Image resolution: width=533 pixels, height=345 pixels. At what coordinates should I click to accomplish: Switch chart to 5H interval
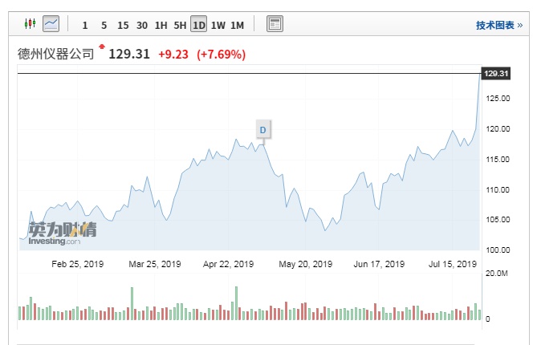[x=180, y=25]
